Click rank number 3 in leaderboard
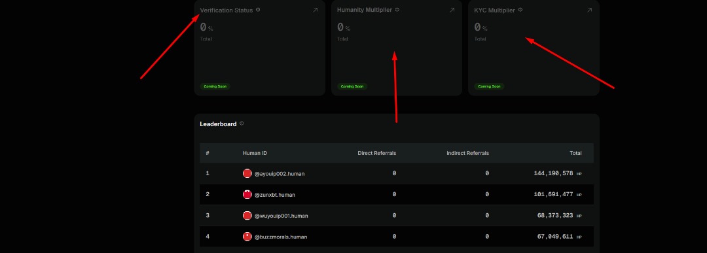 click(208, 216)
